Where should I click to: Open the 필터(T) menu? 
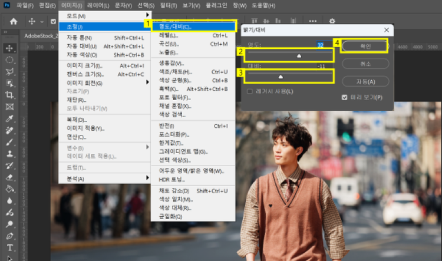tap(169, 5)
